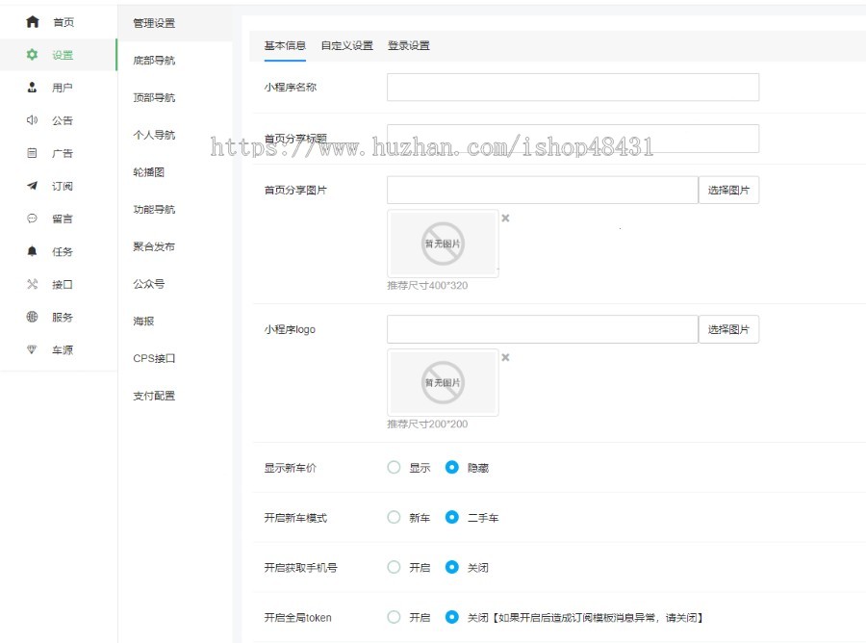Click the globe icon beside 服务
This screenshot has width=866, height=643.
pyautogui.click(x=32, y=317)
